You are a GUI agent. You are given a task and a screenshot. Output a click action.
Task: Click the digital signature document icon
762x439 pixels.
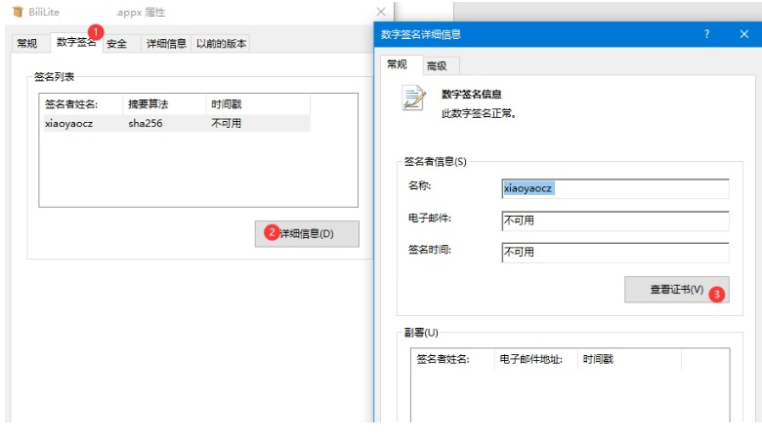coord(413,98)
